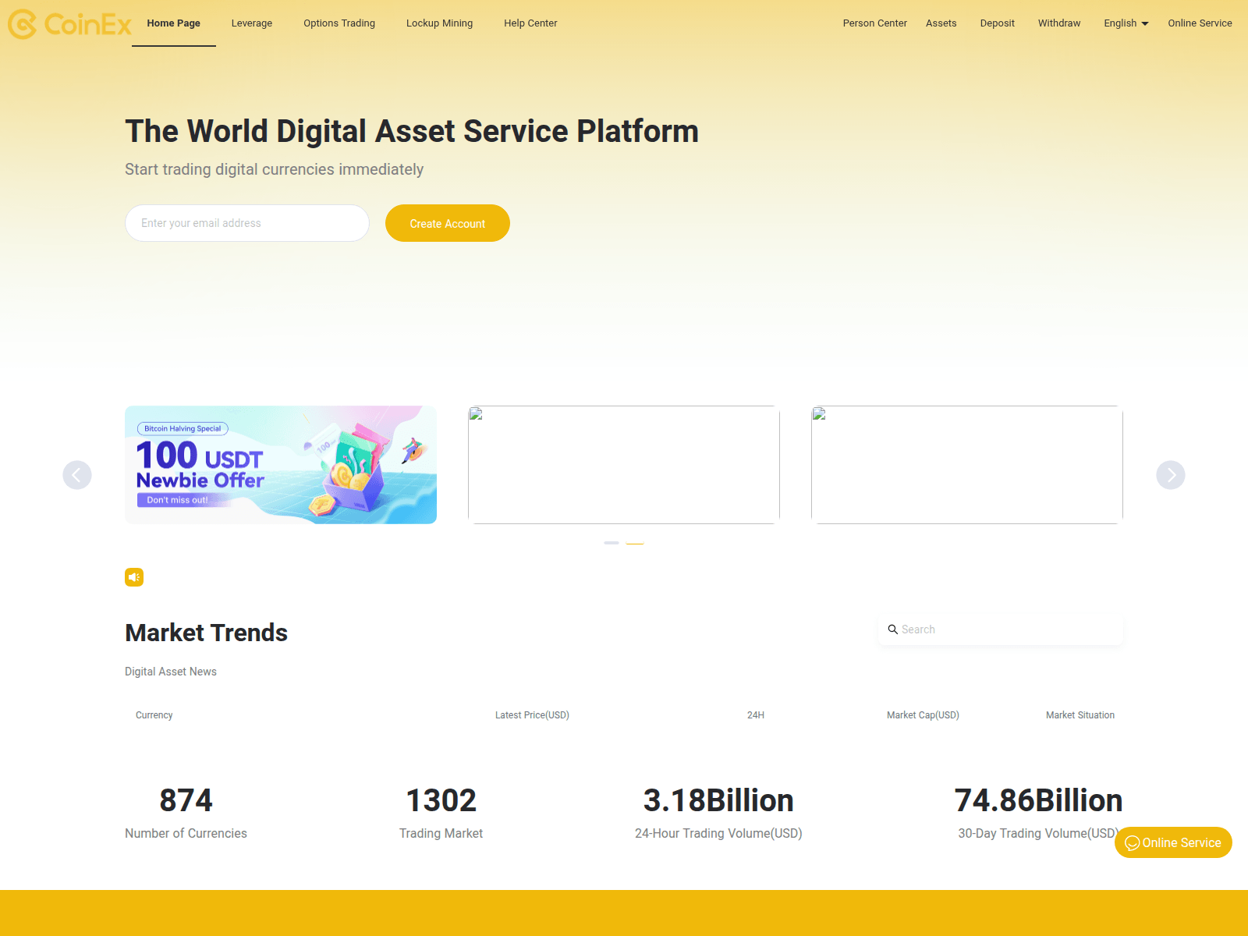Viewport: 1248px width, 936px height.
Task: Open the Options Trading section
Action: click(339, 23)
